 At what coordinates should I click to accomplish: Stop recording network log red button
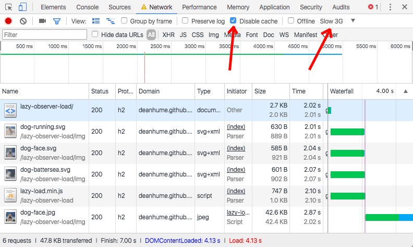click(x=8, y=21)
